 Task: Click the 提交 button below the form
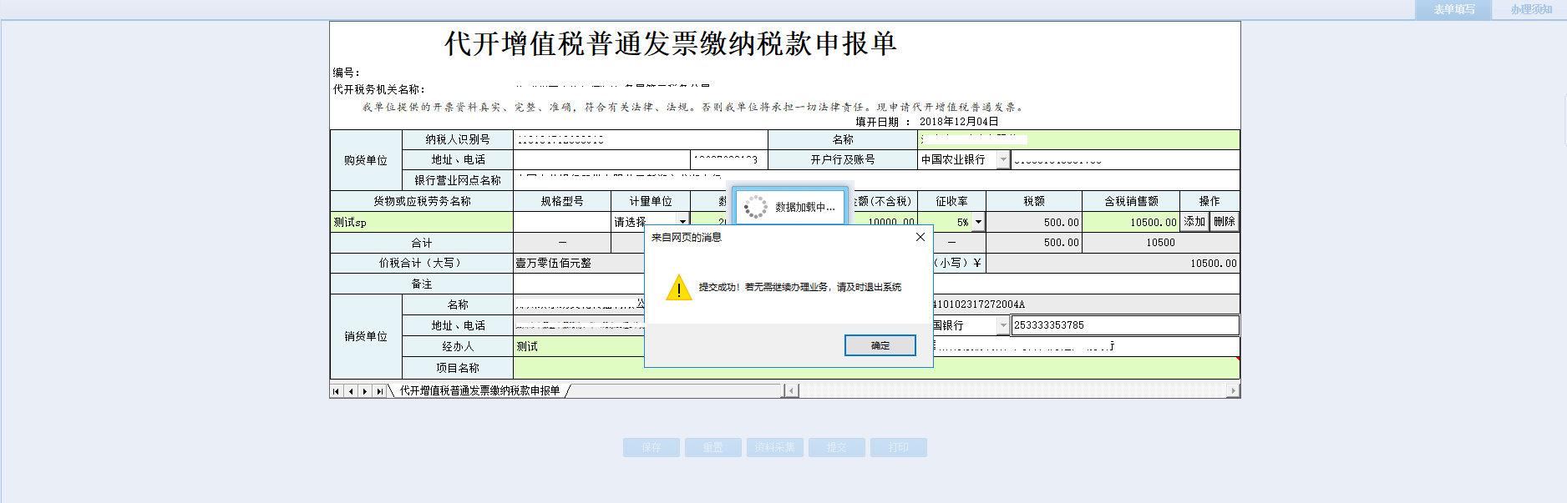click(x=836, y=448)
